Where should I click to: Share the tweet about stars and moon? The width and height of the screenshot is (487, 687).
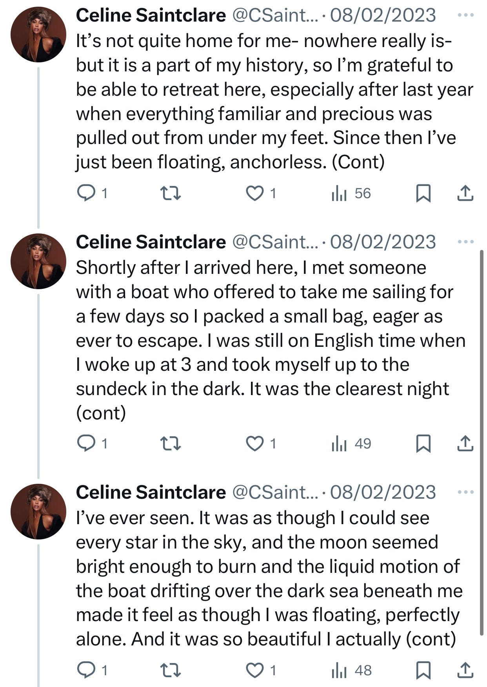coord(465,670)
